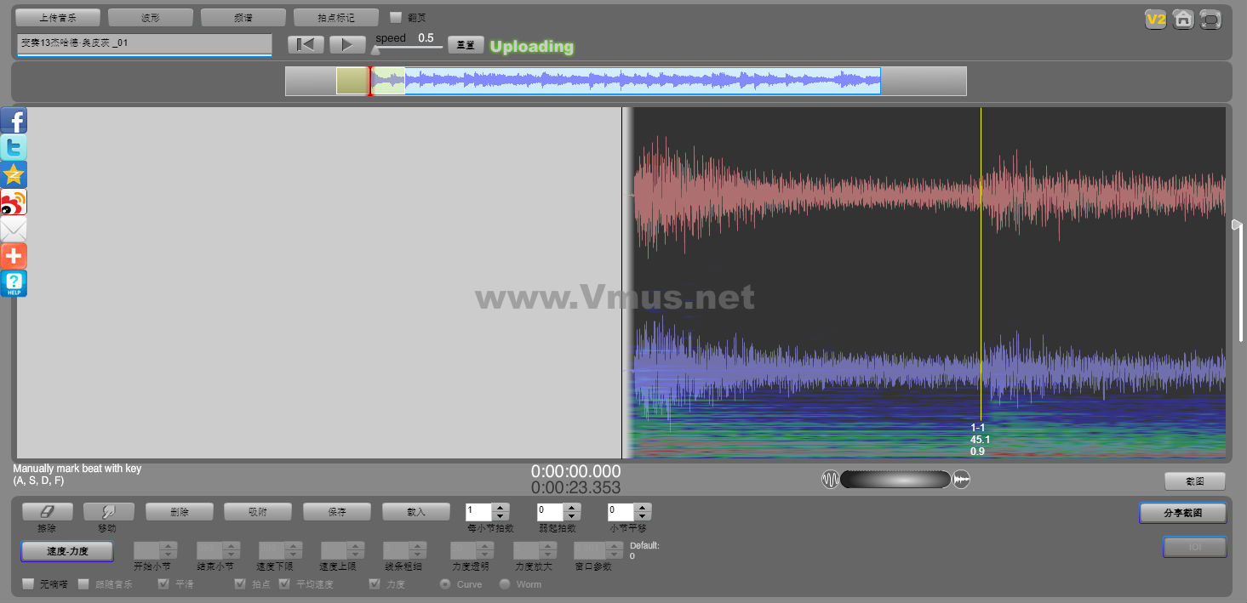1247x603 pixels.
Task: Toggle the fullscreen monitor icon
Action: pyautogui.click(x=1210, y=20)
